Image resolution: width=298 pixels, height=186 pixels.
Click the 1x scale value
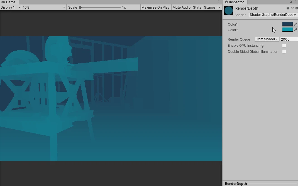[x=124, y=8]
